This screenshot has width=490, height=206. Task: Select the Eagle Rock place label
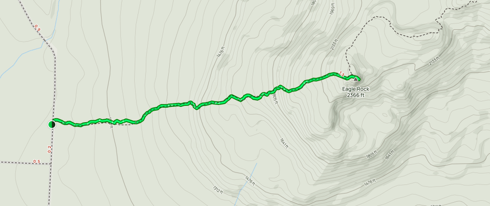point(356,89)
